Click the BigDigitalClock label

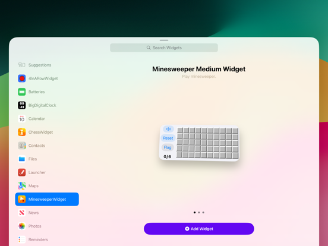pos(42,105)
